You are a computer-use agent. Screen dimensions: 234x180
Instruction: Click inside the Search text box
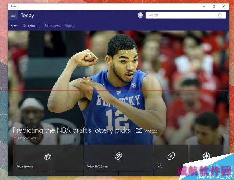click(186, 15)
